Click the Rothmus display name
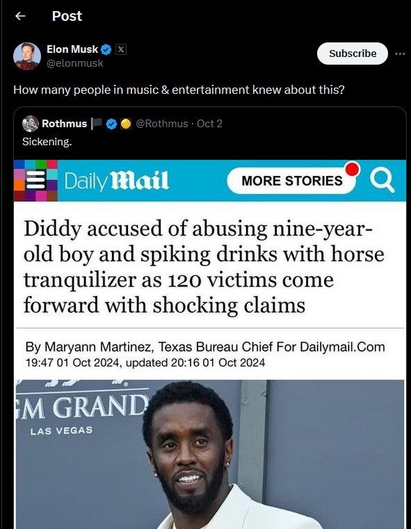411x529 pixels. (x=65, y=124)
